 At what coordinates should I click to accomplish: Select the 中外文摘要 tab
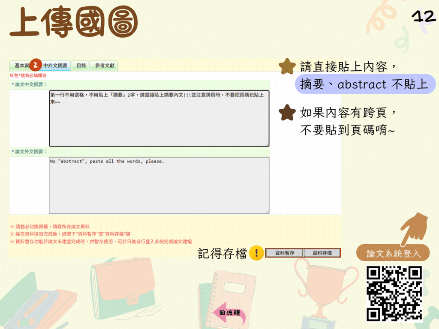(56, 66)
